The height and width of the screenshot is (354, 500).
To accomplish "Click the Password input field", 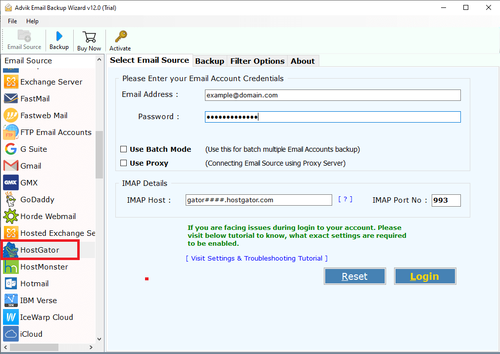I will point(333,117).
